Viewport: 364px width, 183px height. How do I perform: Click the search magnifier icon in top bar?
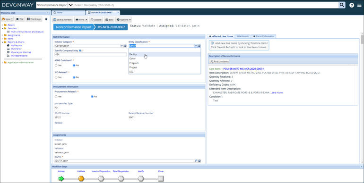coord(342,5)
